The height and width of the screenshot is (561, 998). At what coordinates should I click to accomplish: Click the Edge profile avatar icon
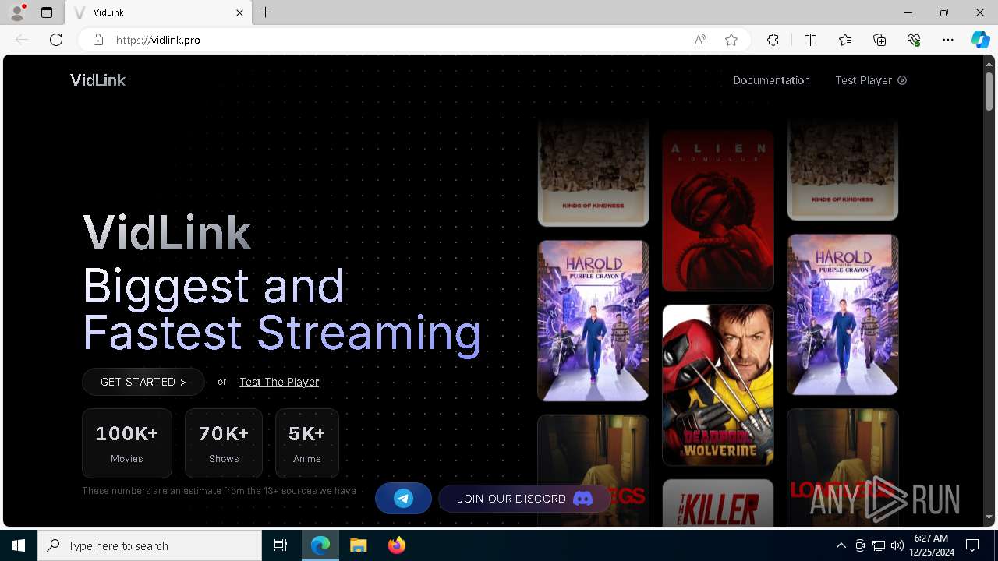(x=17, y=12)
